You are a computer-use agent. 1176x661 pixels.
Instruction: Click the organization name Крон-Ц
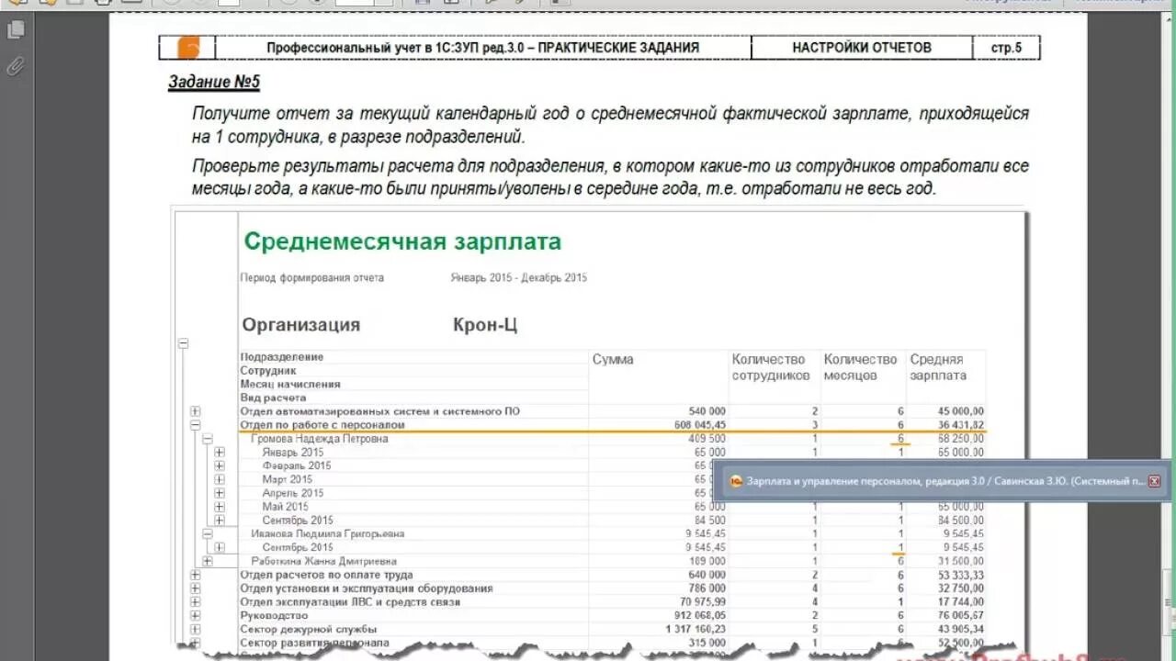click(485, 325)
